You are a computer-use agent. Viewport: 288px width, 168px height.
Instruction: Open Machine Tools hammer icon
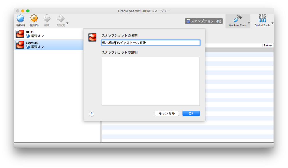(237, 19)
